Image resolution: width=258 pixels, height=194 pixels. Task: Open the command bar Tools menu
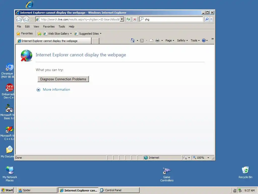coord(195,40)
